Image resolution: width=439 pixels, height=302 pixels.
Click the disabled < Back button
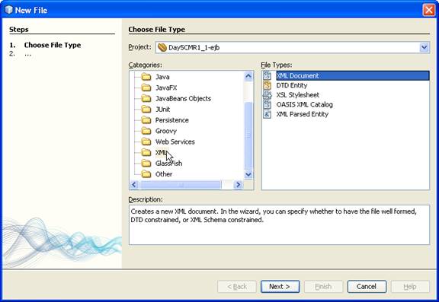point(237,287)
